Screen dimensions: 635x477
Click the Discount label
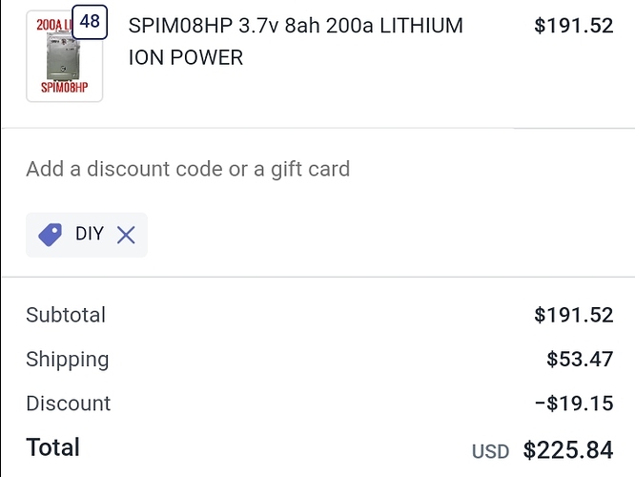tap(69, 404)
